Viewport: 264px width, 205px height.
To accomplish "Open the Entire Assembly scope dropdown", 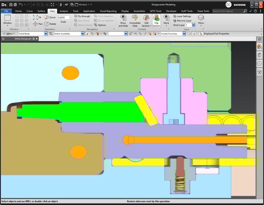I will click(x=83, y=34).
